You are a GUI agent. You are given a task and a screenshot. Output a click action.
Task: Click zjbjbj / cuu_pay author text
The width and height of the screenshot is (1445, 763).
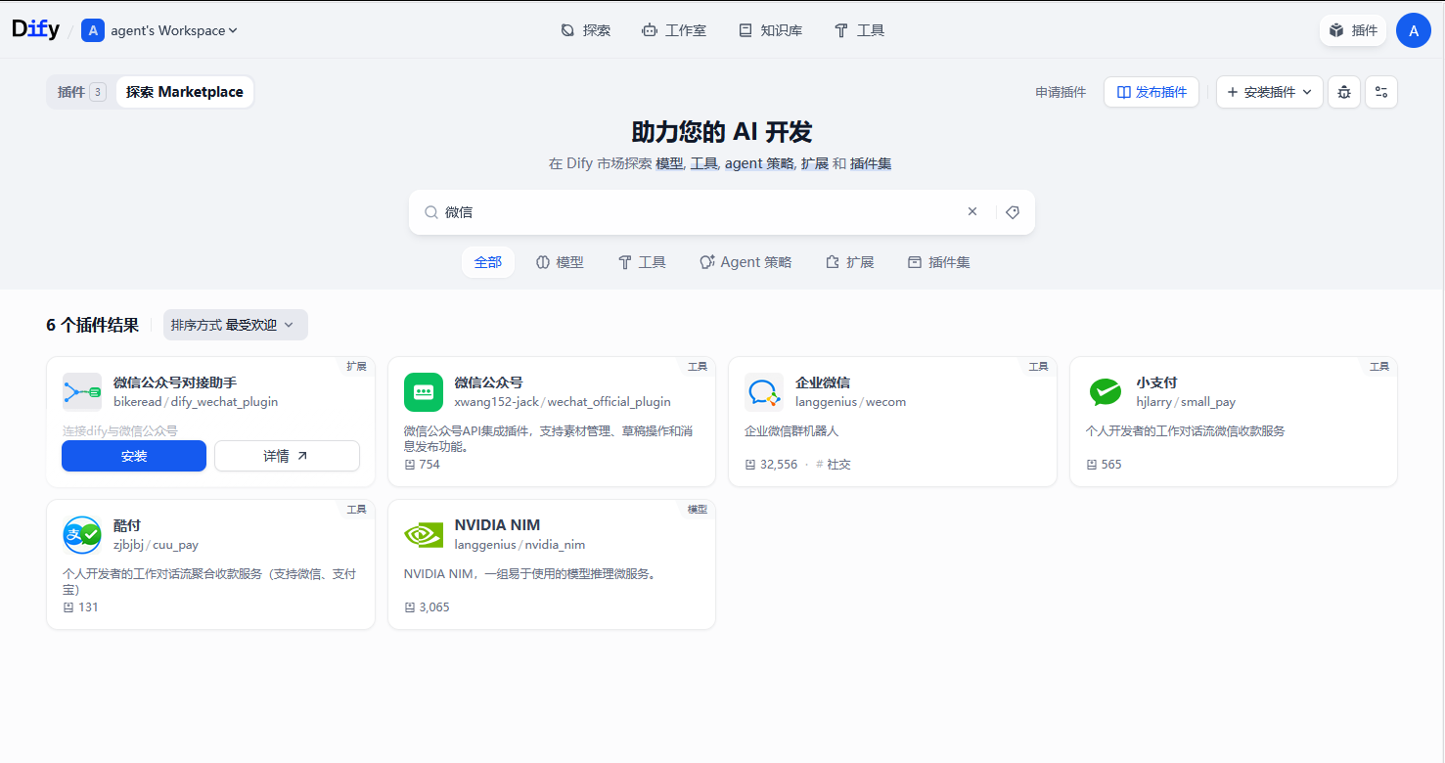156,545
